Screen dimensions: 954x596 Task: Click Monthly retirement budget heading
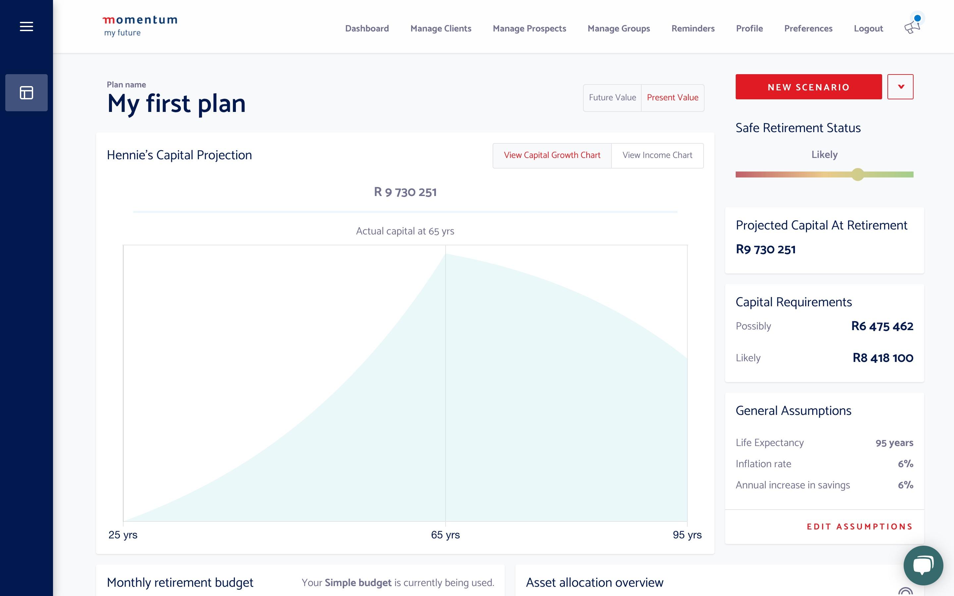pyautogui.click(x=180, y=583)
